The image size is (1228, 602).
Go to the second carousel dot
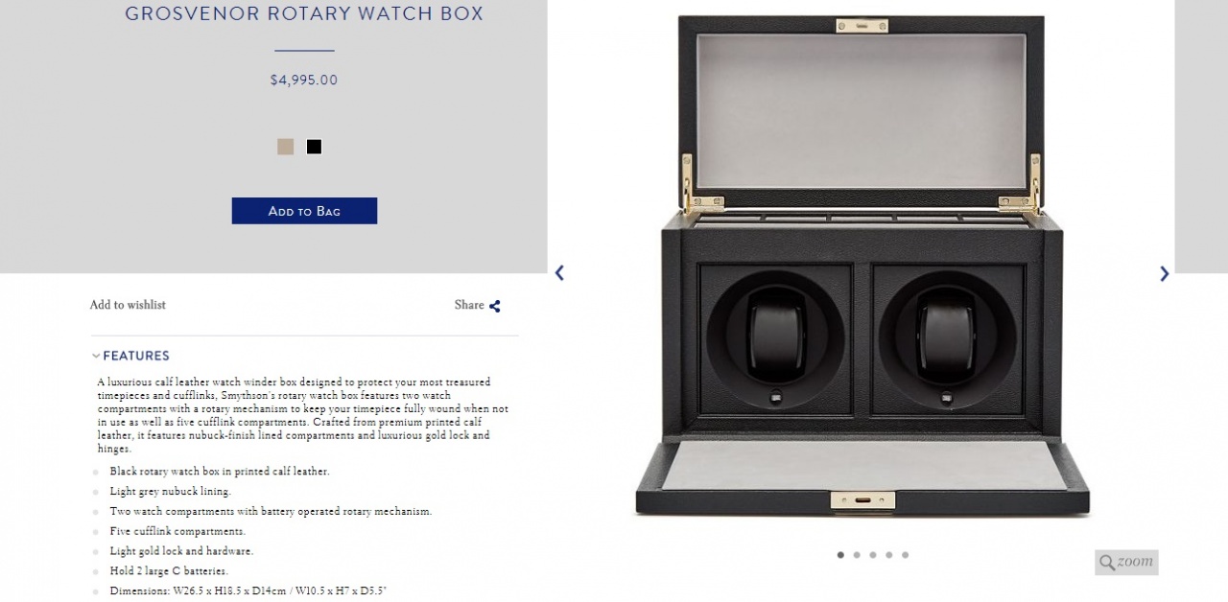(857, 555)
